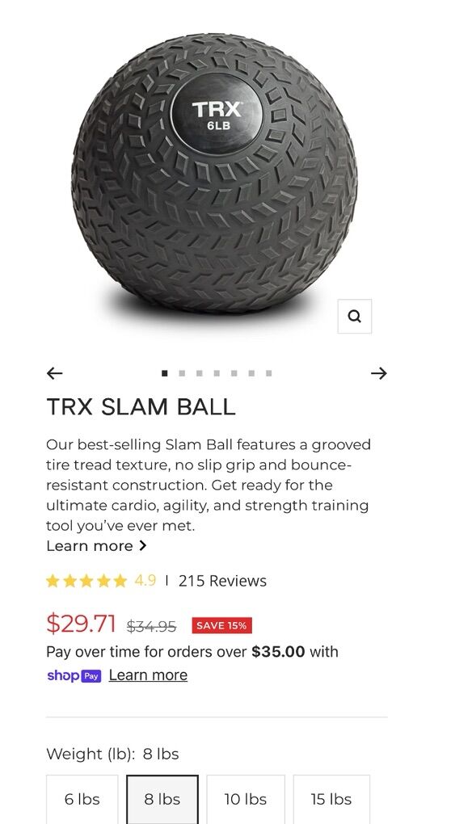Open the image zoom magnifier icon
Image resolution: width=472 pixels, height=824 pixels.
point(354,317)
